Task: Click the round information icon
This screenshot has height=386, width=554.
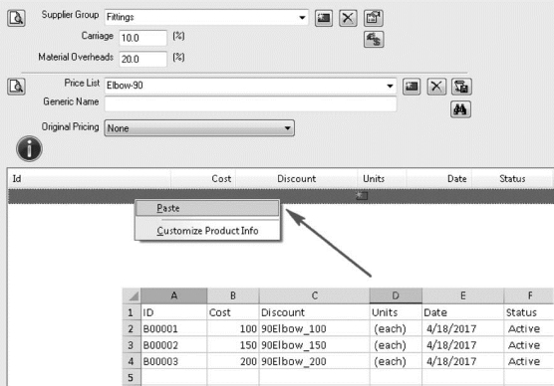Action: [x=29, y=149]
